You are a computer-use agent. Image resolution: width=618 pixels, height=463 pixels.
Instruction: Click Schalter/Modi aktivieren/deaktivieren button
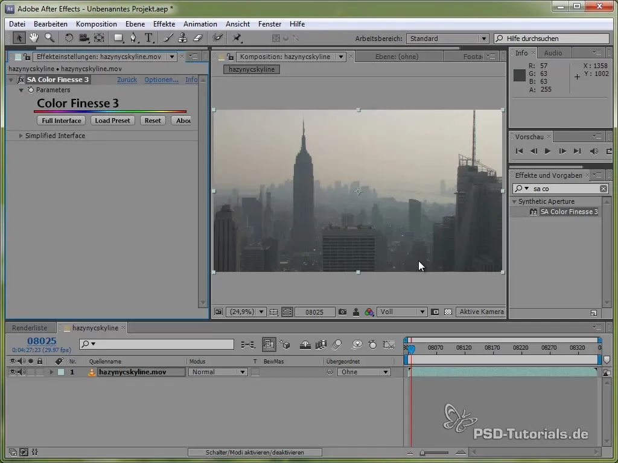[255, 452]
